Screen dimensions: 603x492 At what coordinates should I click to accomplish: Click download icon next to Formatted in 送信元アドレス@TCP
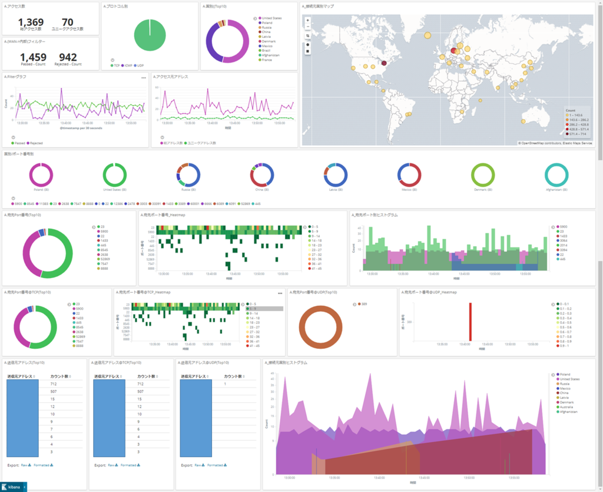click(x=138, y=465)
